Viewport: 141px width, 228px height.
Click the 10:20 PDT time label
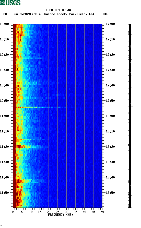4,55
